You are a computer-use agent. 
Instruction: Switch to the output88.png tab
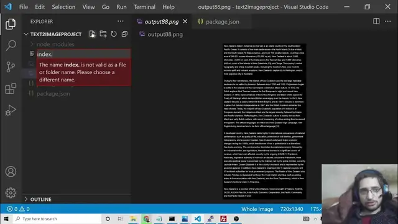point(162,22)
